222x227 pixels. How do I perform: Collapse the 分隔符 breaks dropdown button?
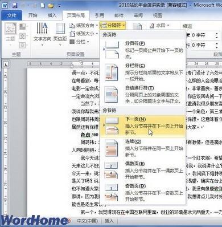(x=112, y=25)
